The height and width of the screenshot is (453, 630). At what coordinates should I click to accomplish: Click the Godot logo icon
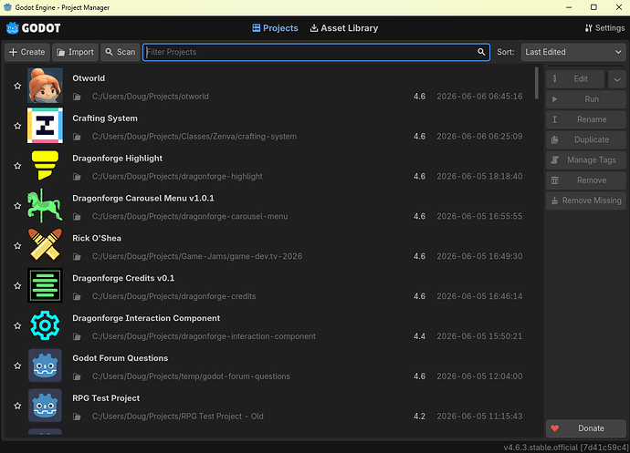pos(13,28)
